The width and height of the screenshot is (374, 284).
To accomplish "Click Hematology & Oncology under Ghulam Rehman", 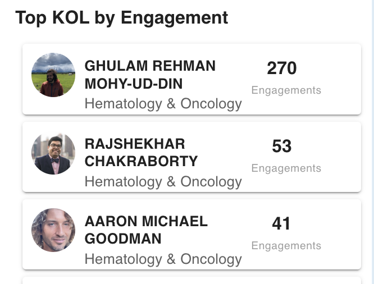I will point(163,104).
